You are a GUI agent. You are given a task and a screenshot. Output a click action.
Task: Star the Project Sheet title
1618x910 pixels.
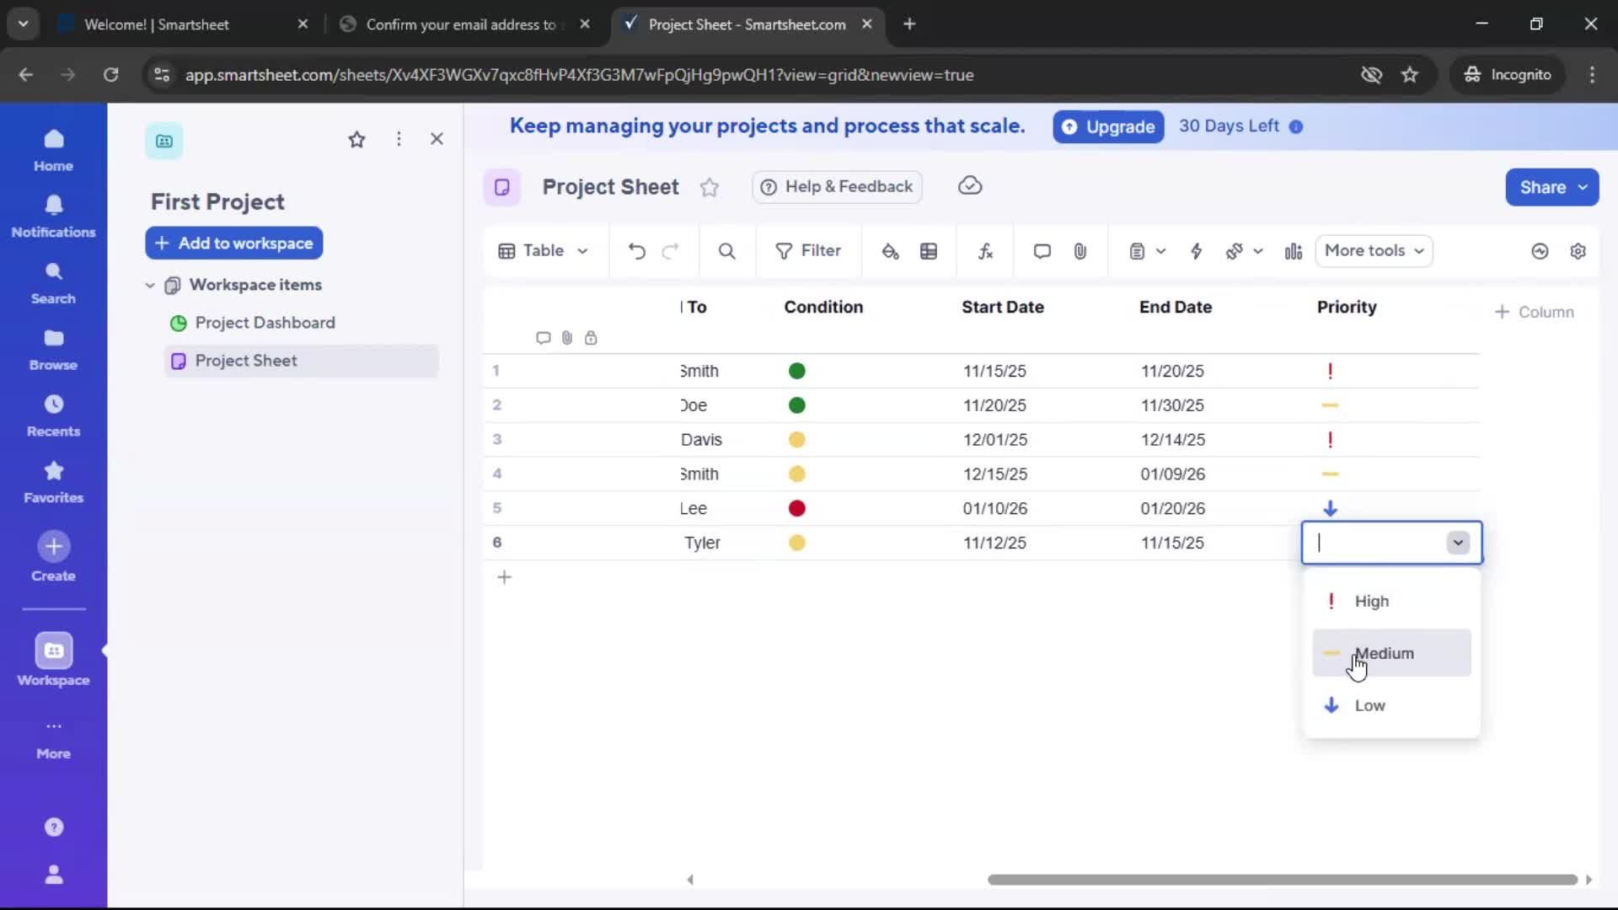(710, 187)
